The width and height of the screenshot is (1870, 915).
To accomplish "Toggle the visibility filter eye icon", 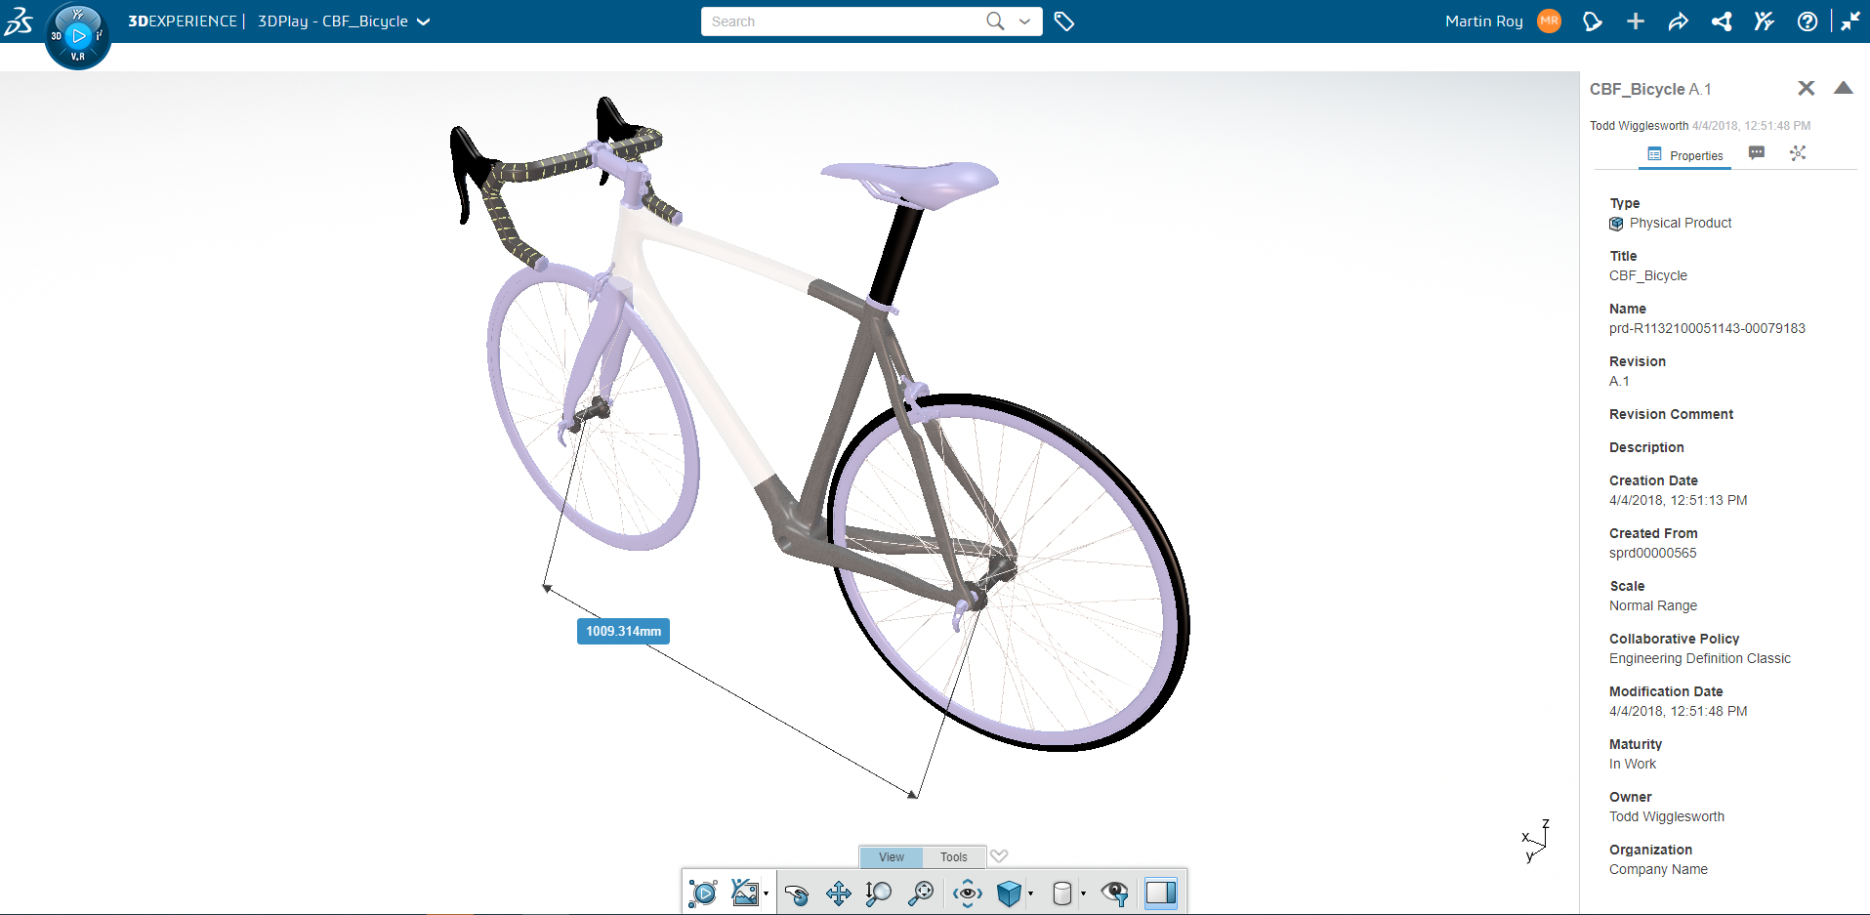I will [x=1114, y=894].
